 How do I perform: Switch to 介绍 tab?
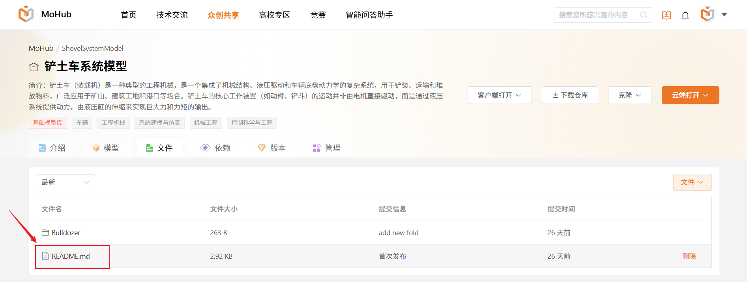click(52, 148)
